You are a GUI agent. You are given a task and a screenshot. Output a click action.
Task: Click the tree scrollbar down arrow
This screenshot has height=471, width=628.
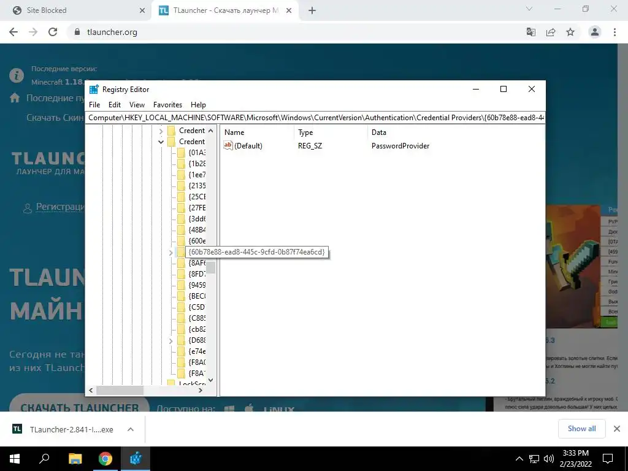(x=211, y=380)
